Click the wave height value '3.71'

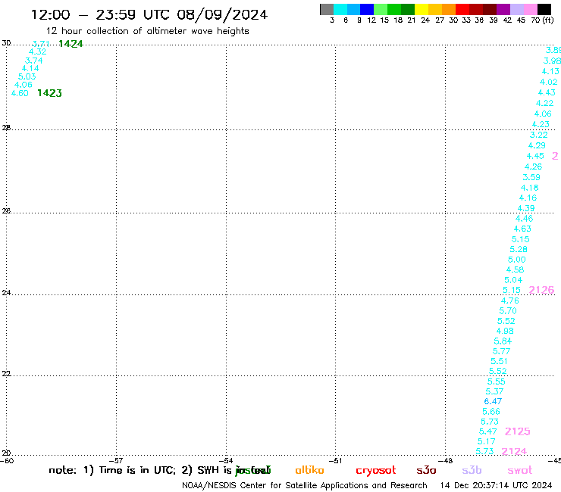41,44
